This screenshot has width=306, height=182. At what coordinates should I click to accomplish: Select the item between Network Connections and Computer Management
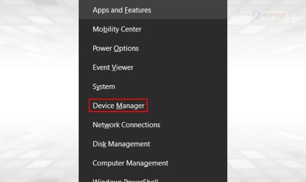coord(121,144)
